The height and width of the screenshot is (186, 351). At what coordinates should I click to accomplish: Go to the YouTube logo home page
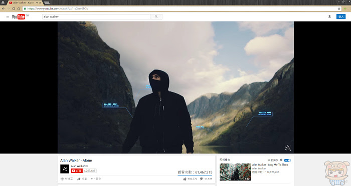19,16
